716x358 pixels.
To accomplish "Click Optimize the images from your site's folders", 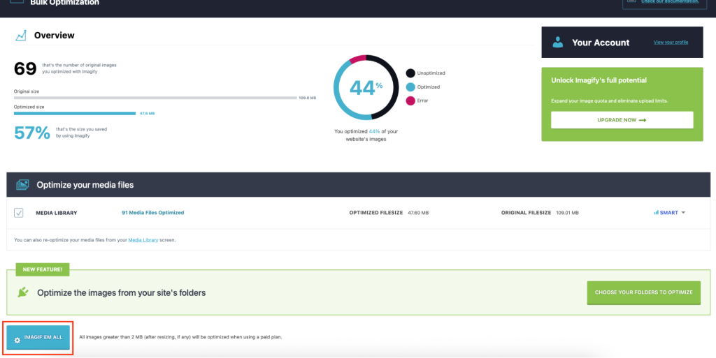I will [122, 293].
